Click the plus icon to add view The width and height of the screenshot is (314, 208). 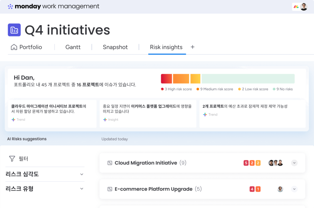pyautogui.click(x=193, y=47)
